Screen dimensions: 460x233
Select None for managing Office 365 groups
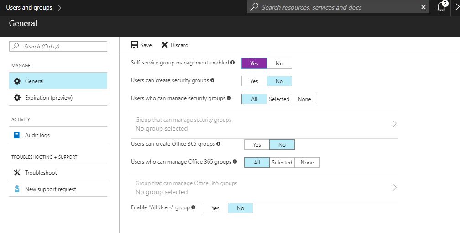(x=307, y=163)
